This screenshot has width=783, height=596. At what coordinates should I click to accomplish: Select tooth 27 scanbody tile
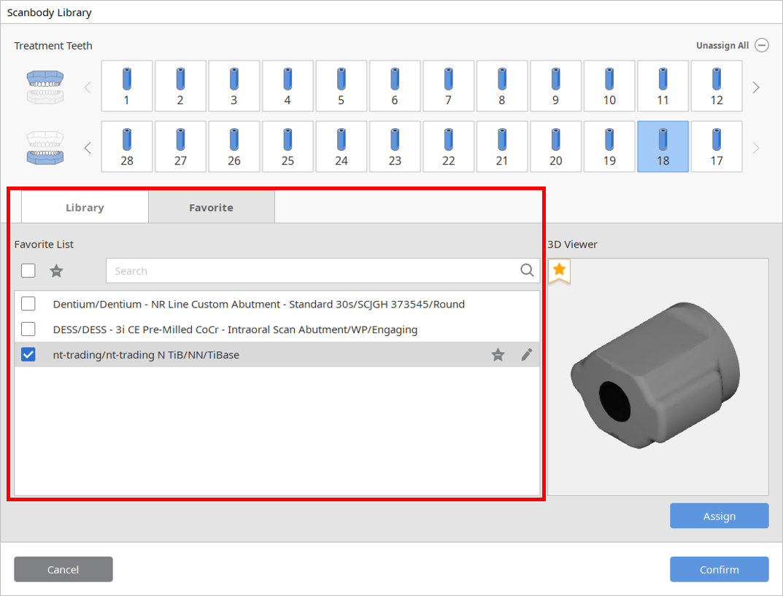pos(180,146)
